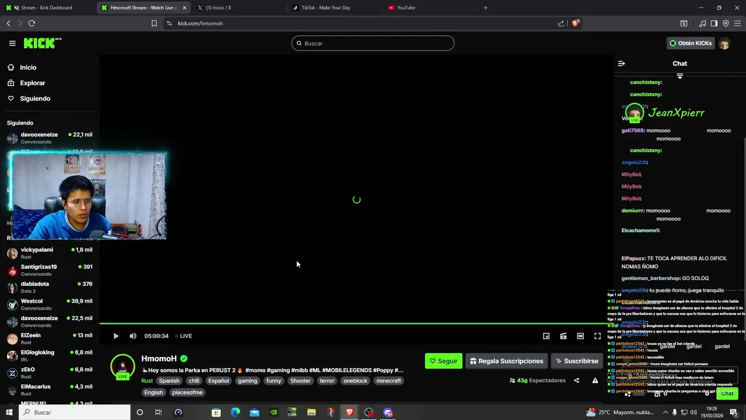The image size is (746, 420).
Task: Click the Buscar search field
Action: [373, 43]
